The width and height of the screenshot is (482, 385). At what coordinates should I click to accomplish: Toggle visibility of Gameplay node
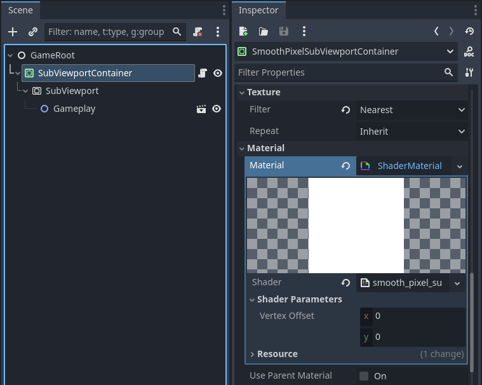pyautogui.click(x=217, y=109)
